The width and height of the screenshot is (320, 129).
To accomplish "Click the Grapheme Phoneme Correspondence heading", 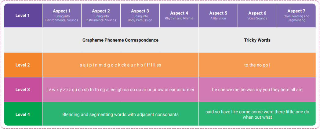I will pyautogui.click(x=120, y=40).
